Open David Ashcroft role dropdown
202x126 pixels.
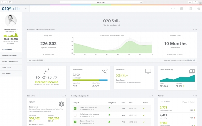pyautogui.click(x=11, y=31)
